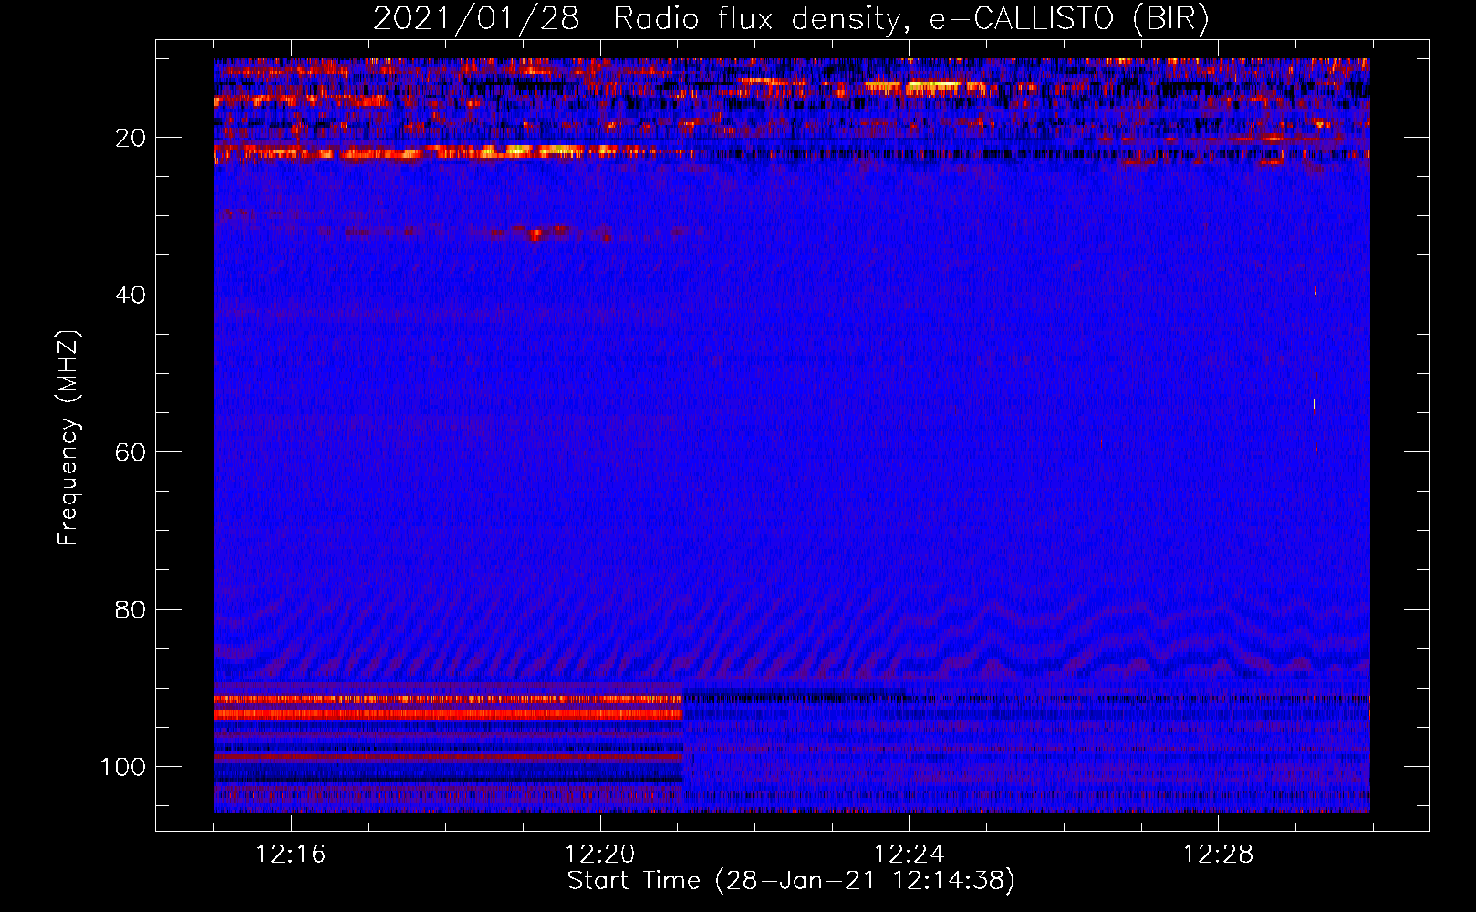Viewport: 1476px width, 912px height.
Task: Click the plot title '2021/01/28 Radio flux density, e-CALLISTO (BIR)'
Action: (x=791, y=18)
